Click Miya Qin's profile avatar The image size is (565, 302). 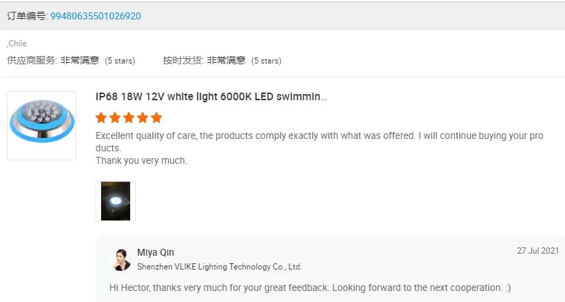[120, 259]
